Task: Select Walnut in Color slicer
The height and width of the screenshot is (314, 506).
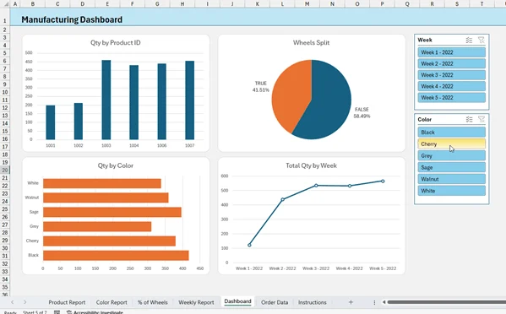Action: pos(451,179)
